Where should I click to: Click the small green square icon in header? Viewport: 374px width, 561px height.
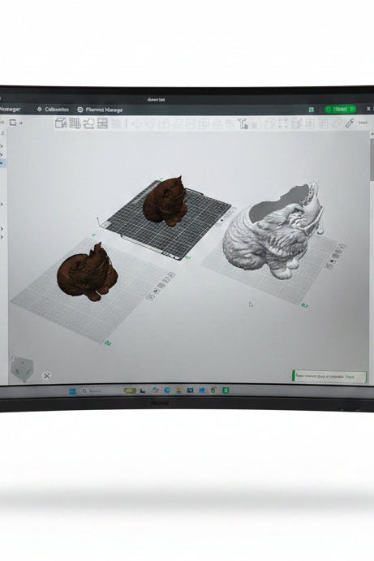click(x=312, y=110)
